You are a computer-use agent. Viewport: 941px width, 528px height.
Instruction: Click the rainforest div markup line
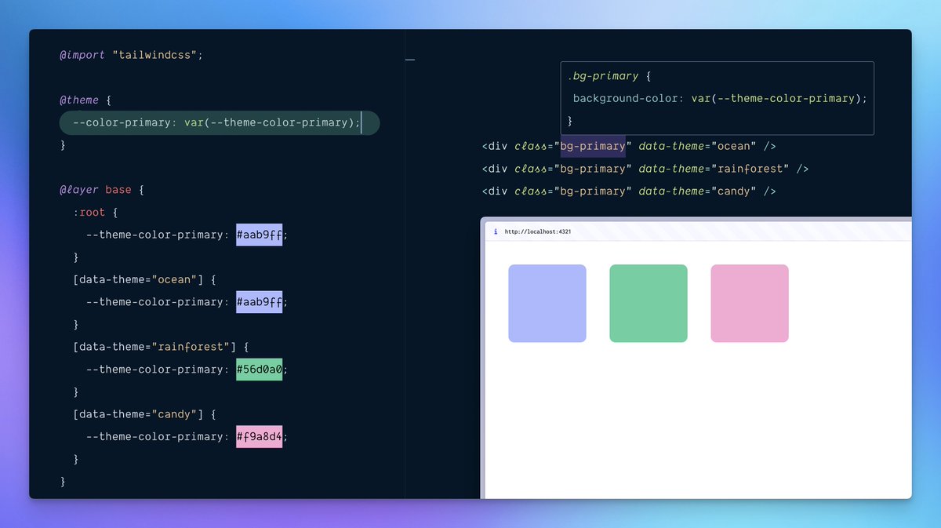point(645,169)
